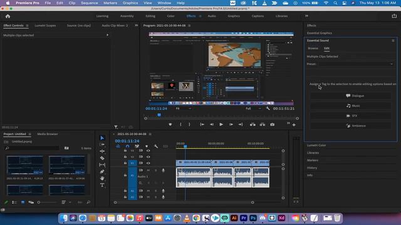
Task: Click the Extract button
Action: (263, 124)
